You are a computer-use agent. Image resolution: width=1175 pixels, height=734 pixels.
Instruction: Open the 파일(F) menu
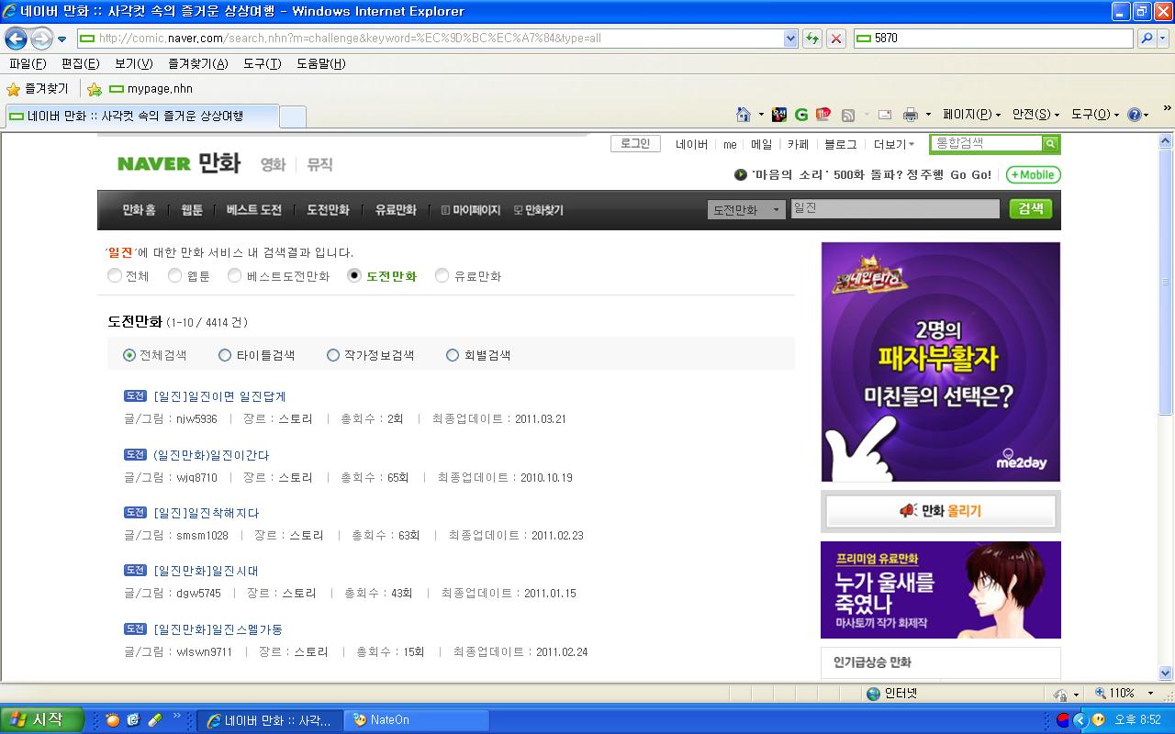pos(28,63)
